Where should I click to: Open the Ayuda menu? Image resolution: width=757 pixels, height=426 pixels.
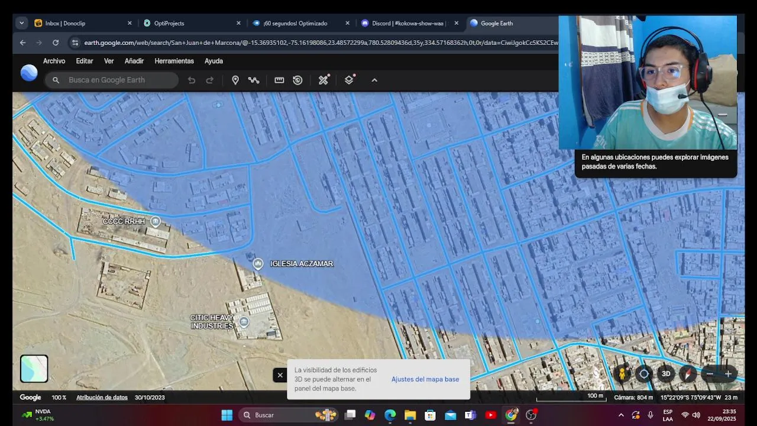point(213,61)
